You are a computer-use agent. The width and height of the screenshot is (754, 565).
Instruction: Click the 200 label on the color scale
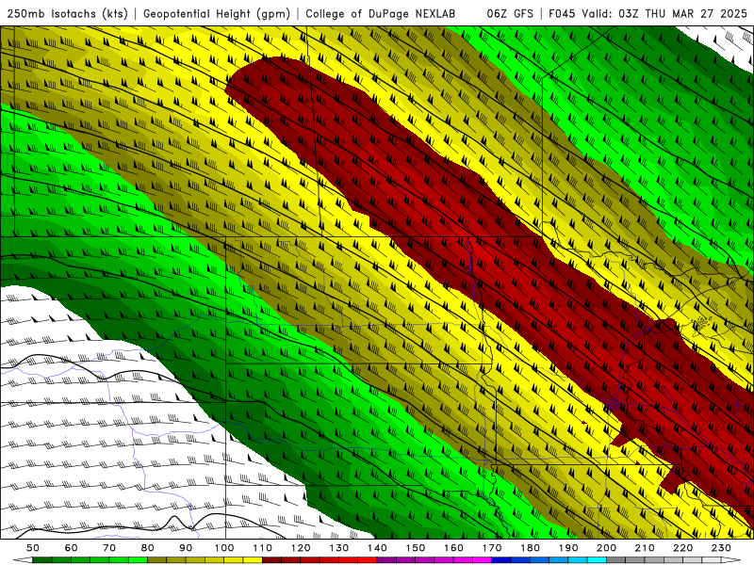tap(607, 548)
